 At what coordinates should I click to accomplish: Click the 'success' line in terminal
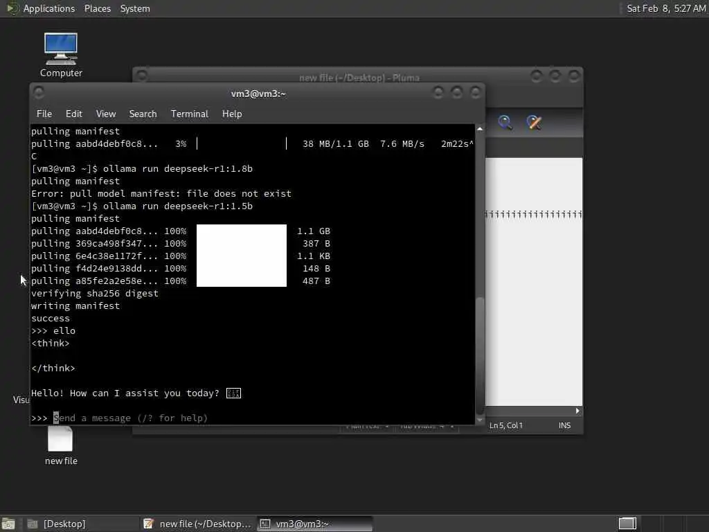(50, 319)
